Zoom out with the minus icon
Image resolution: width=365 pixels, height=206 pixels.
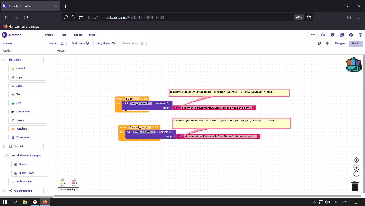(x=356, y=174)
